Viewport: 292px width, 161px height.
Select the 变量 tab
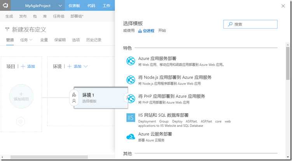click(x=44, y=40)
